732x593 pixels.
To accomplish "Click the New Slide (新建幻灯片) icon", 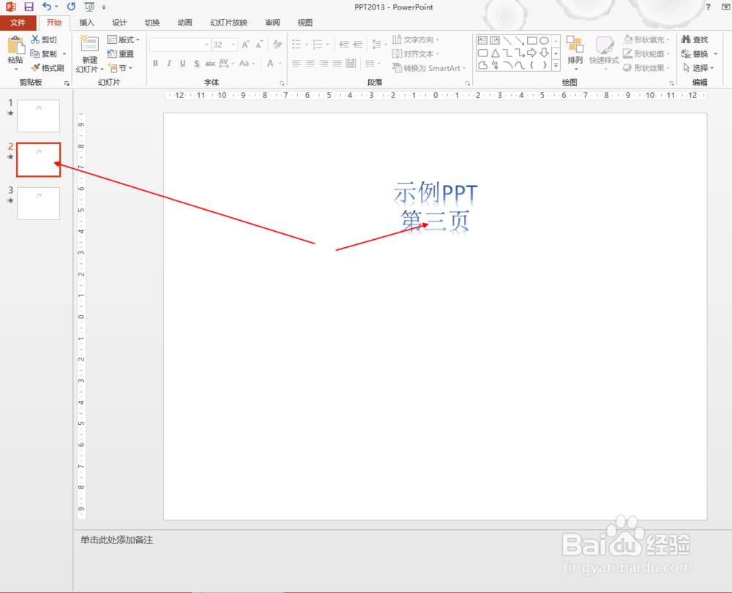I will pos(89,45).
